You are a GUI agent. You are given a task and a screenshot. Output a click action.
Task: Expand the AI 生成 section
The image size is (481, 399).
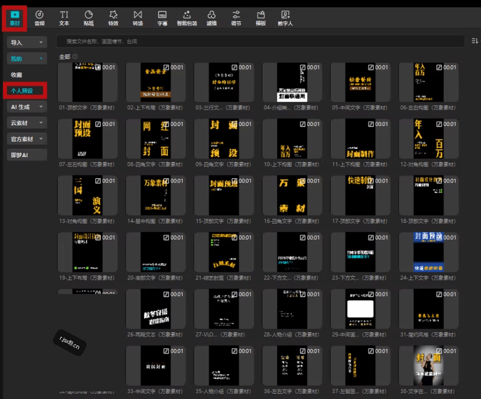(27, 107)
